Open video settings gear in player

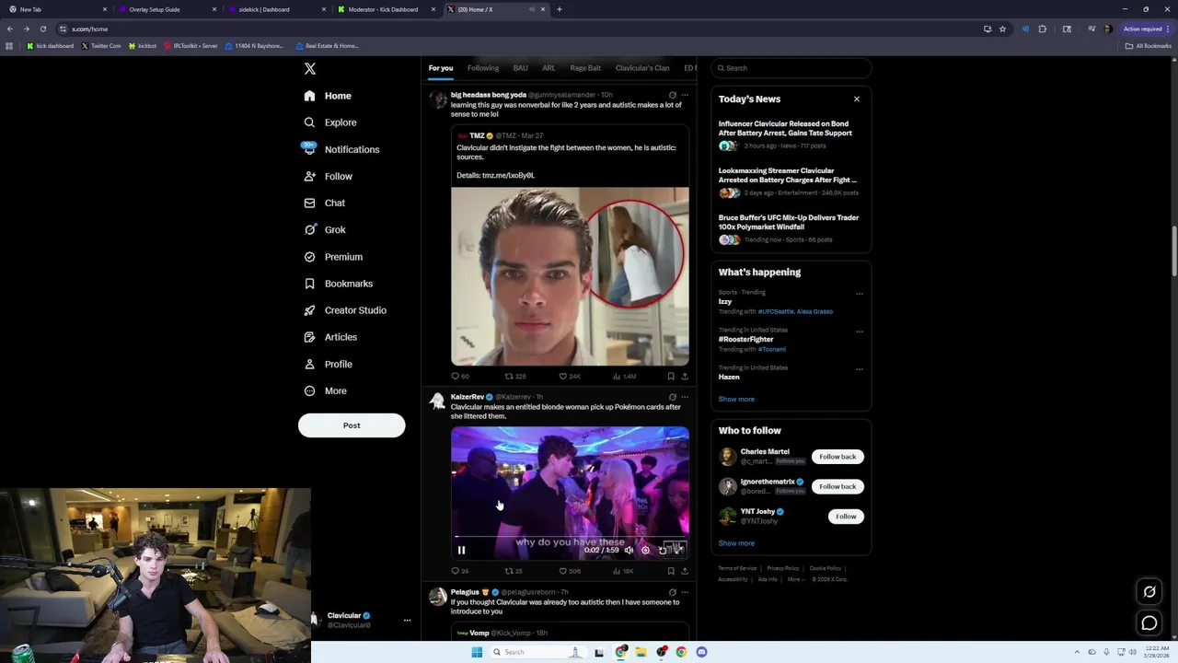(x=645, y=550)
